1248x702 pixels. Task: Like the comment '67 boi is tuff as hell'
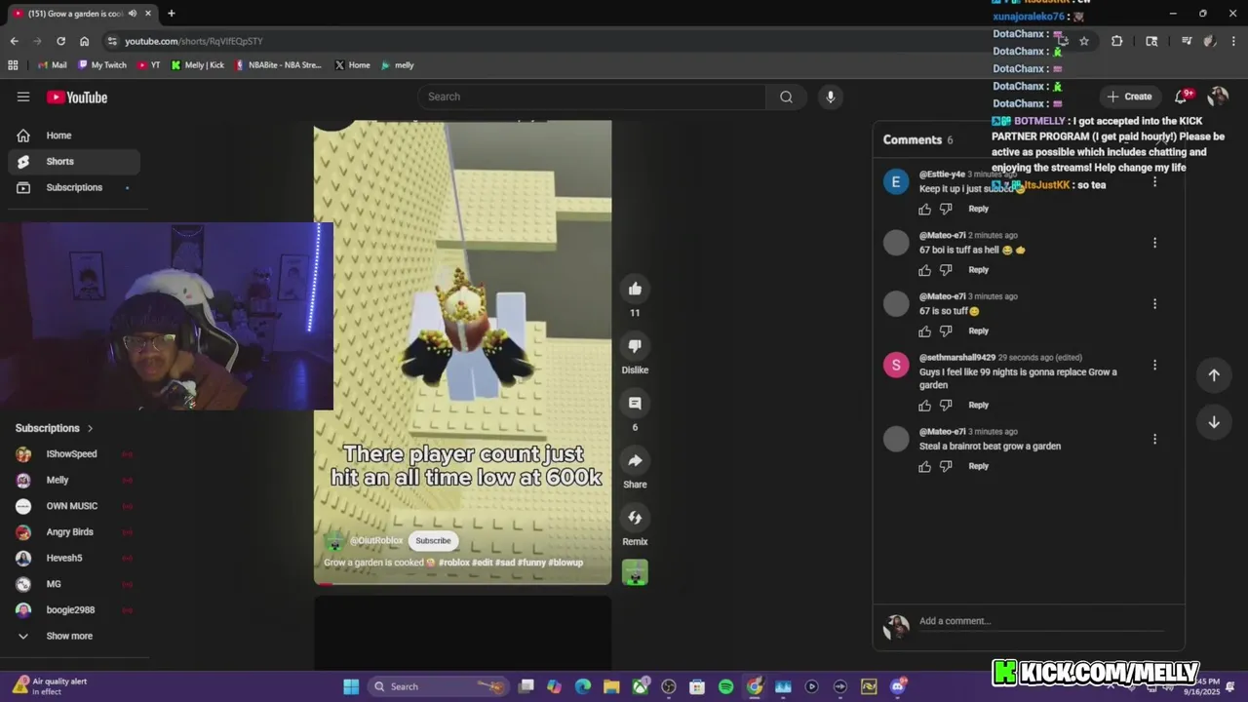pyautogui.click(x=924, y=270)
